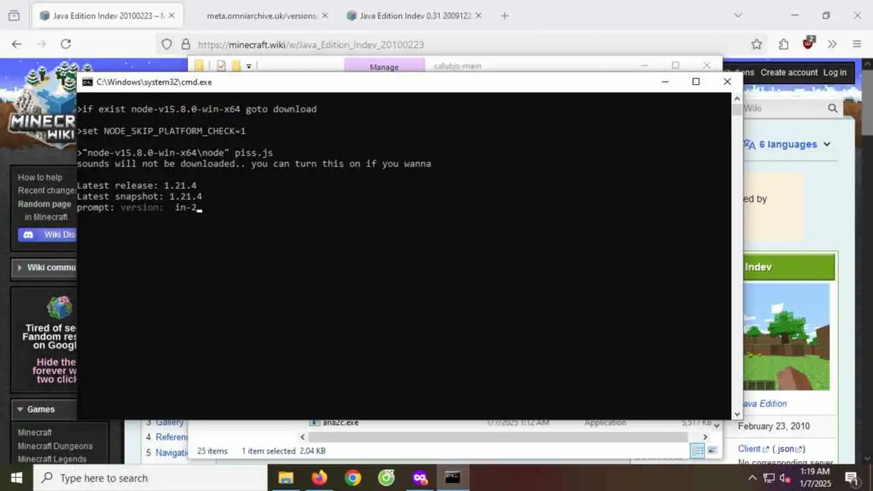Reload the page with the refresh icon

tap(65, 44)
